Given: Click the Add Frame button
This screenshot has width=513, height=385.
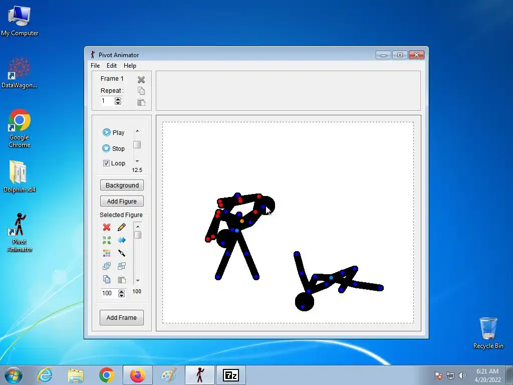Looking at the screenshot, I should (x=122, y=317).
